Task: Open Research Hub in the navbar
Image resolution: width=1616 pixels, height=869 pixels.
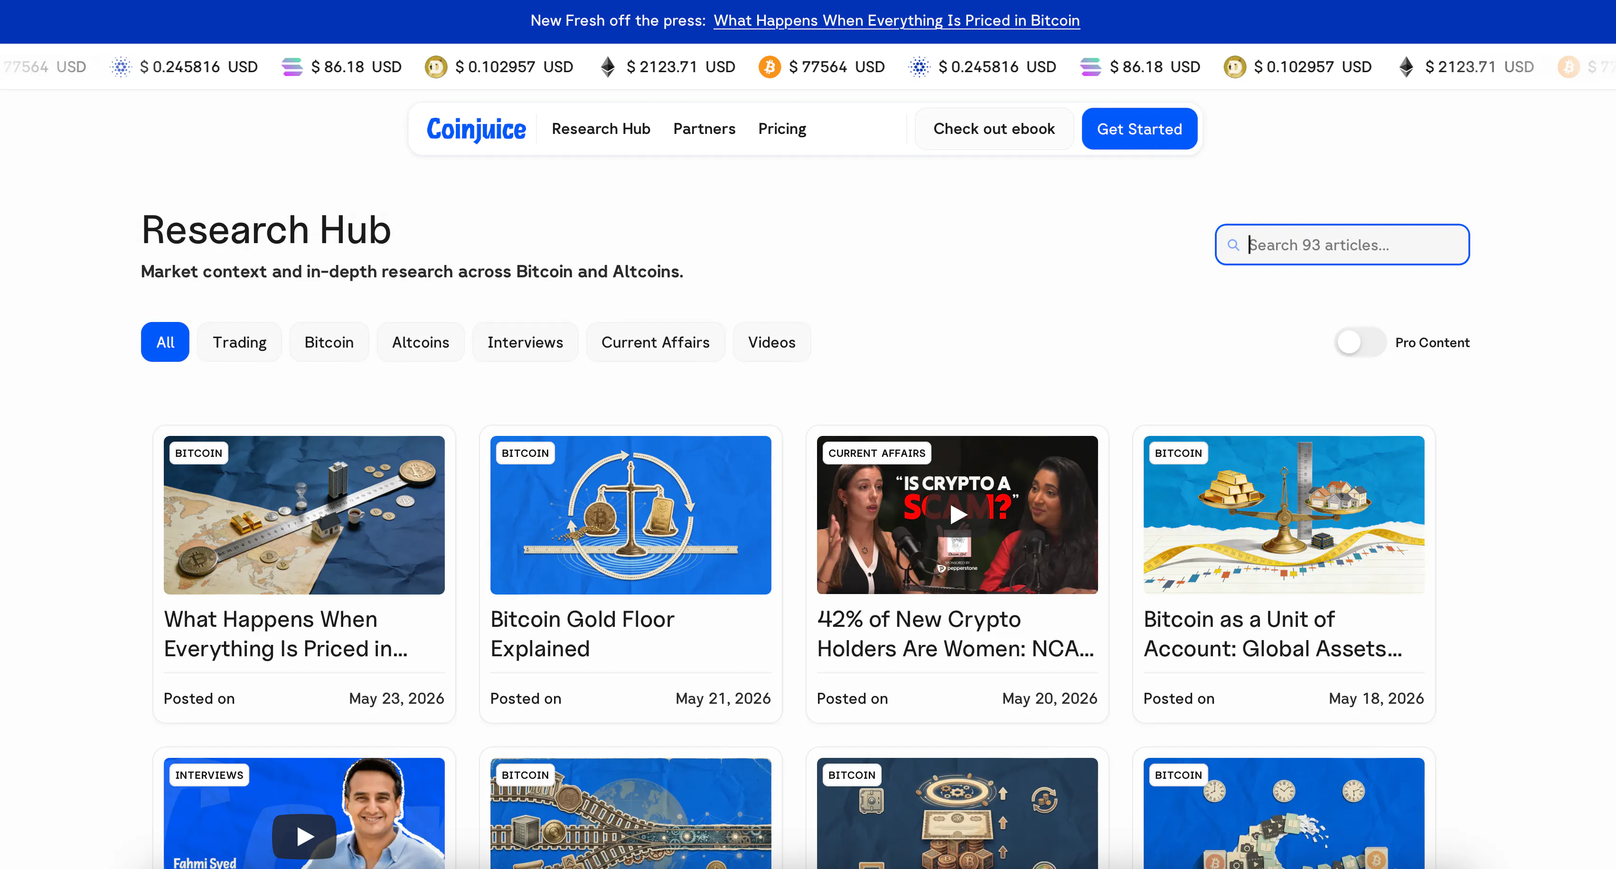Action: click(x=601, y=129)
